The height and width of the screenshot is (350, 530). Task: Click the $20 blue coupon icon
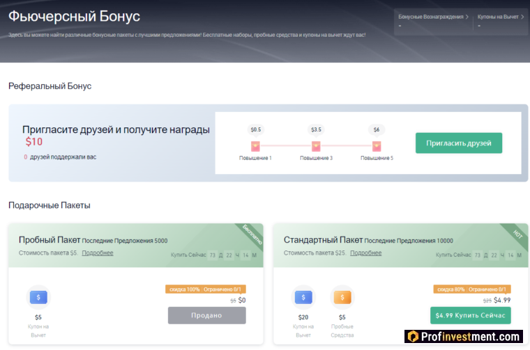303,297
